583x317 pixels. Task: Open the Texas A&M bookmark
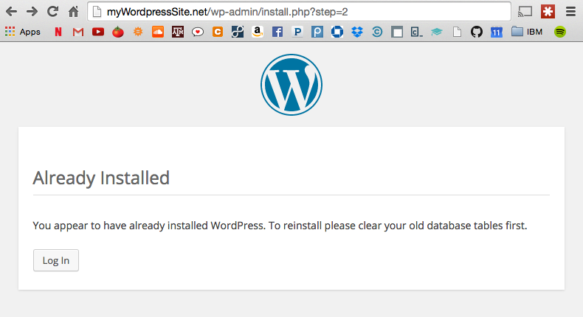pos(178,32)
